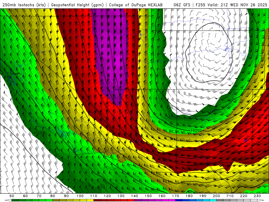
Task: Click the 100 kts legend value
Action: tap(80, 196)
